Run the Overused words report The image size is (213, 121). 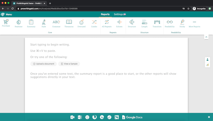tap(82, 24)
